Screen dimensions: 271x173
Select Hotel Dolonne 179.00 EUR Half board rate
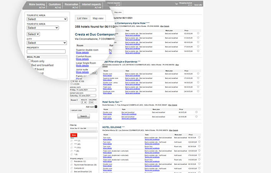(x=199, y=155)
